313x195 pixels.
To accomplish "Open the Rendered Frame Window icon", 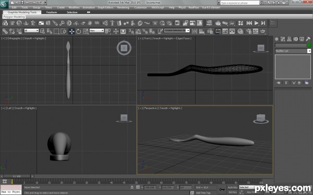I will point(256,31).
